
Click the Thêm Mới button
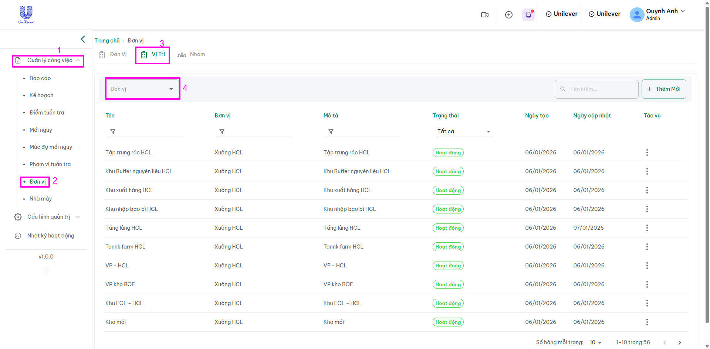click(x=663, y=89)
